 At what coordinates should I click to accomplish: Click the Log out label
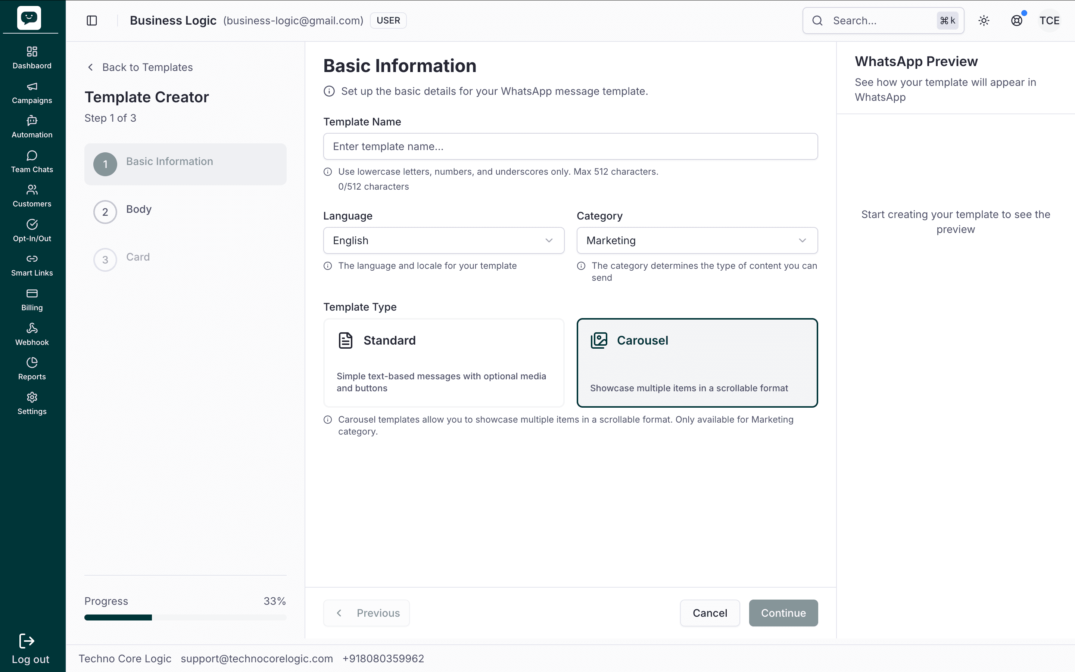pos(30,660)
